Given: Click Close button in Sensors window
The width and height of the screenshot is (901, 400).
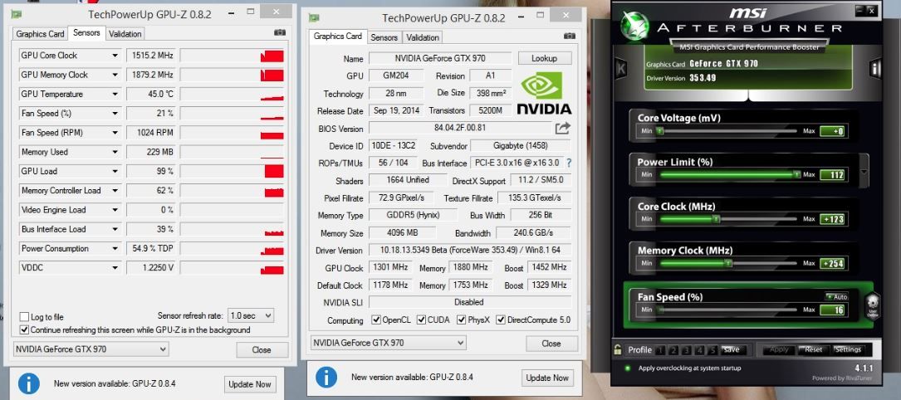Looking at the screenshot, I should pos(262,349).
